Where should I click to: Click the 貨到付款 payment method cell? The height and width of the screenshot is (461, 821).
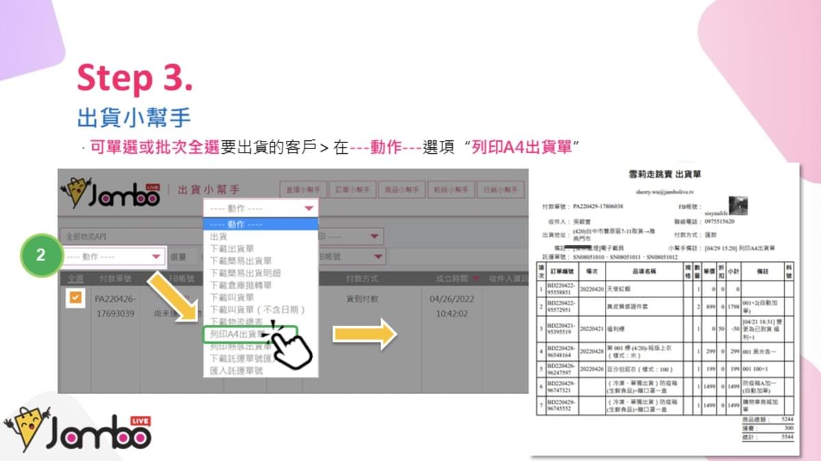coord(363,299)
